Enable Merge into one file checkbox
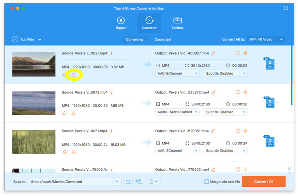Viewport: 298px width, 196px height. 206,182
